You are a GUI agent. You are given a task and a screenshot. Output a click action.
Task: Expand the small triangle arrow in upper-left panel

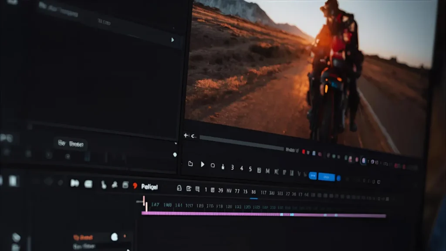coord(172,40)
